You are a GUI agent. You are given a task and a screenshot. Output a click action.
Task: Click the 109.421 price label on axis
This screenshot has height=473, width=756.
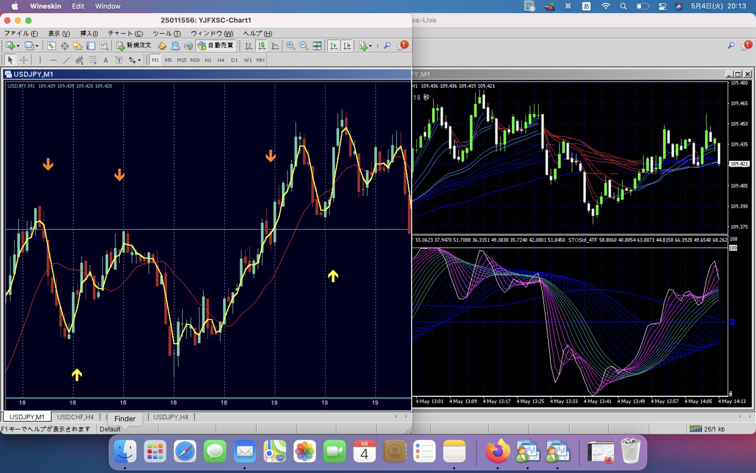[x=739, y=164]
